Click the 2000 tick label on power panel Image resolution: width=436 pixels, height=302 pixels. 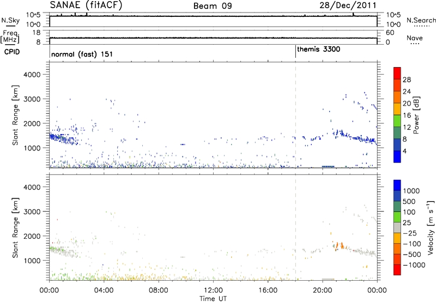[x=32, y=123]
